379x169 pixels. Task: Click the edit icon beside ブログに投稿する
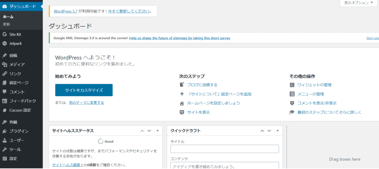pyautogui.click(x=182, y=84)
